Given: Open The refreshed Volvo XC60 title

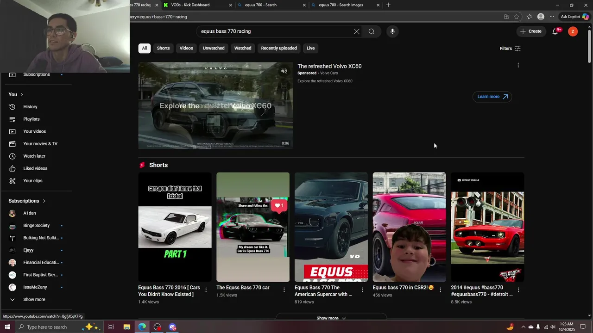Looking at the screenshot, I should tap(329, 66).
